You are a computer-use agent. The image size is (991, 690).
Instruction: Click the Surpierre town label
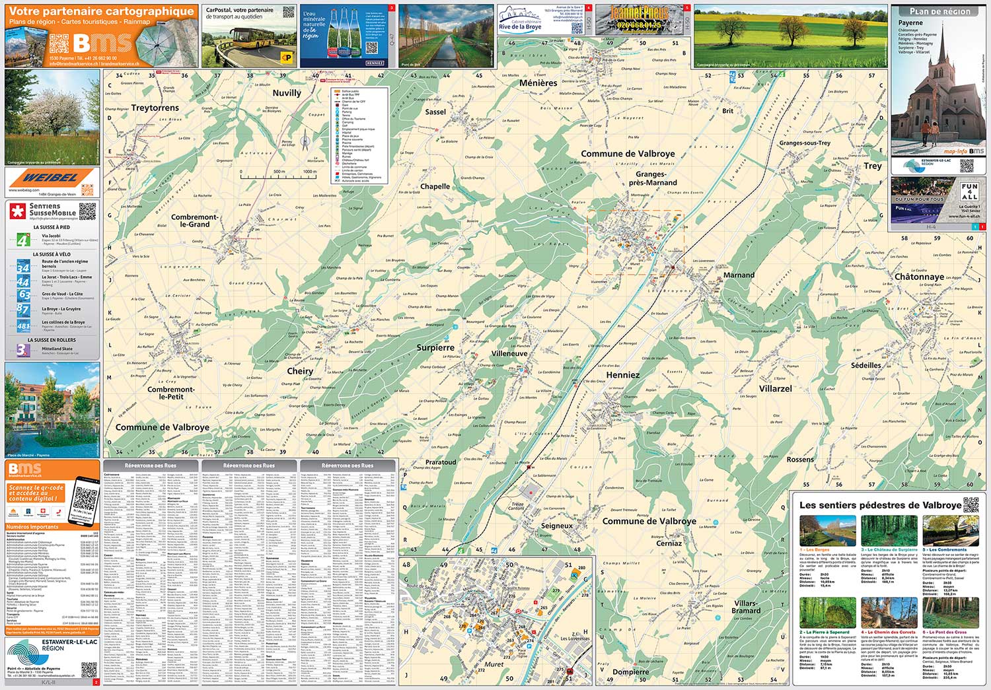coord(435,347)
